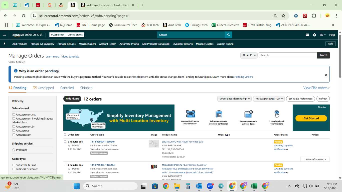Click the Refresh orders button

click(323, 99)
